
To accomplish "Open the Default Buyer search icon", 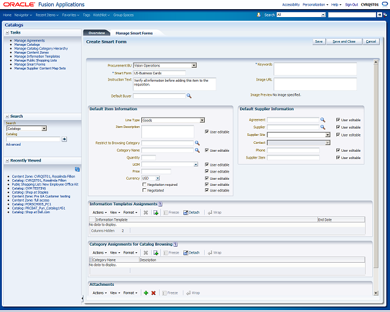I will pos(189,96).
